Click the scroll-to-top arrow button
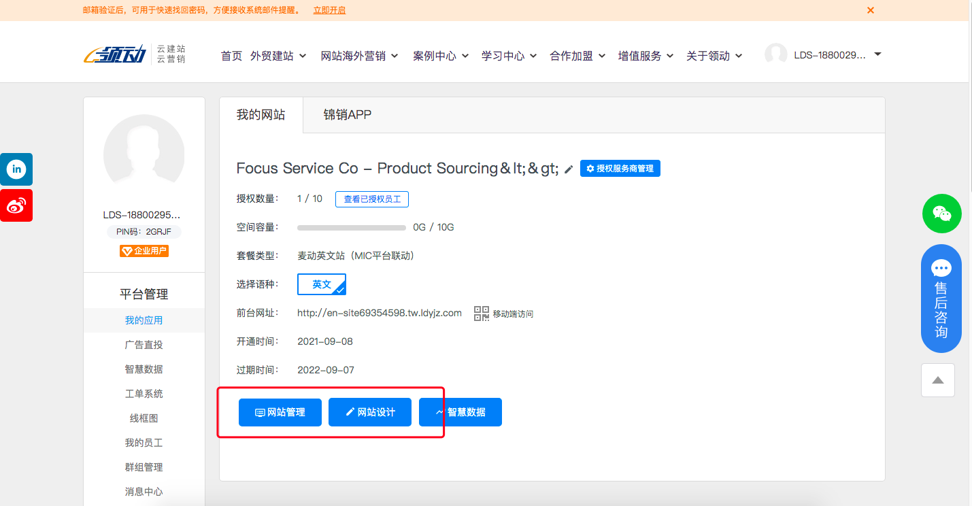 coord(938,380)
